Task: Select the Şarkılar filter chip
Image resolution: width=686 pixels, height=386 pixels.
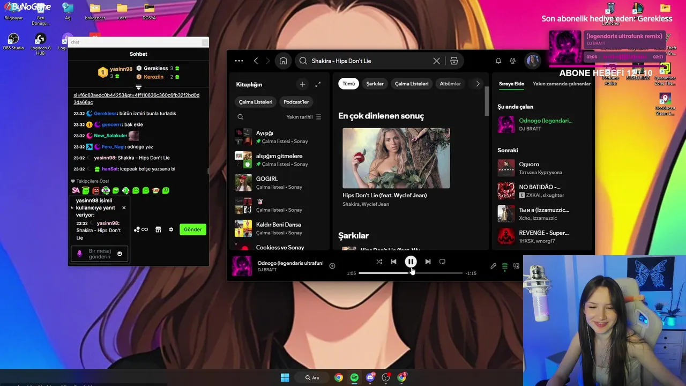Action: (375, 84)
